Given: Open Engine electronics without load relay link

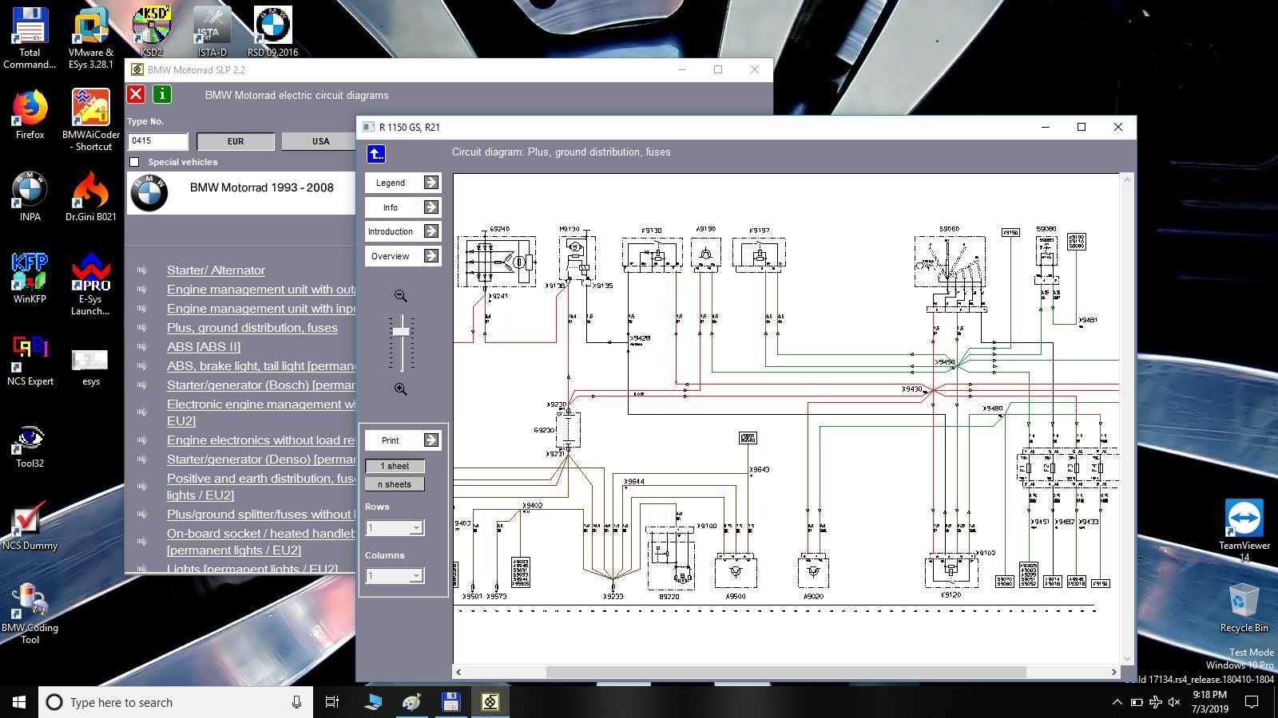Looking at the screenshot, I should point(260,440).
